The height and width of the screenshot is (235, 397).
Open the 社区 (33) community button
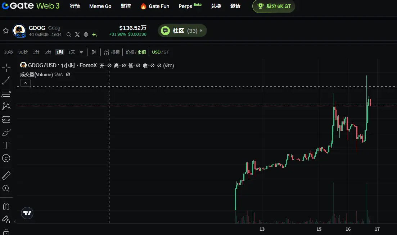[182, 31]
